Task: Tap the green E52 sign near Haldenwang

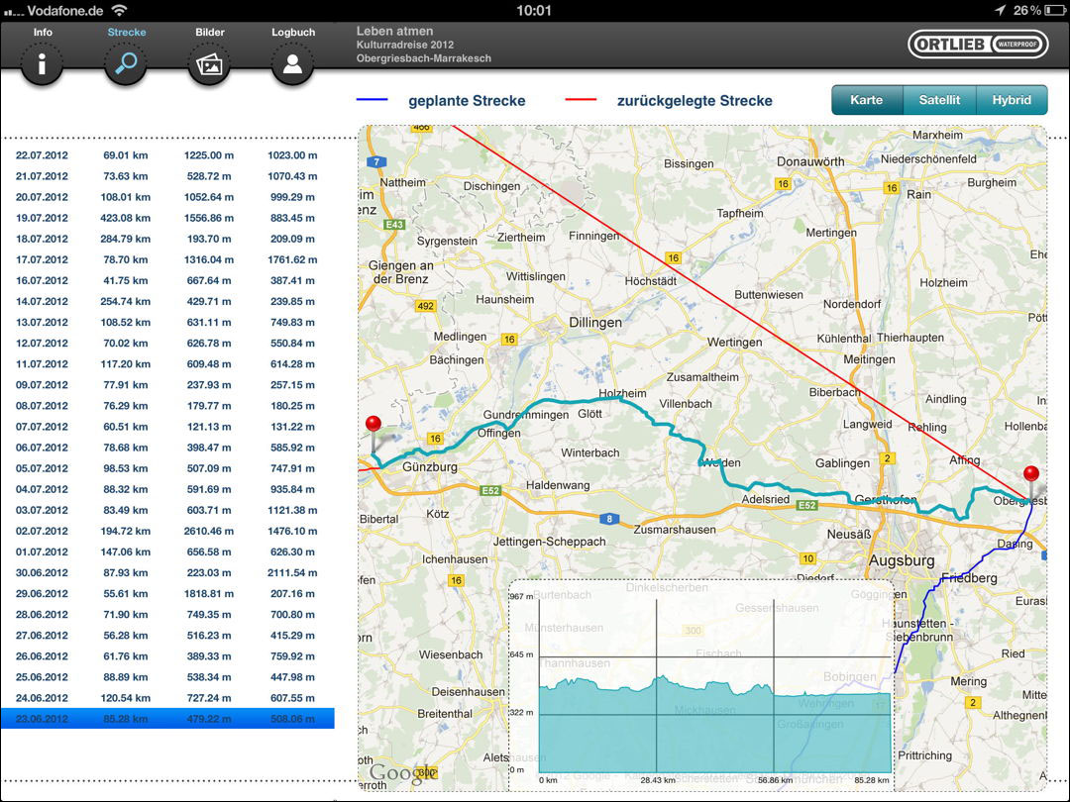Action: 490,490
